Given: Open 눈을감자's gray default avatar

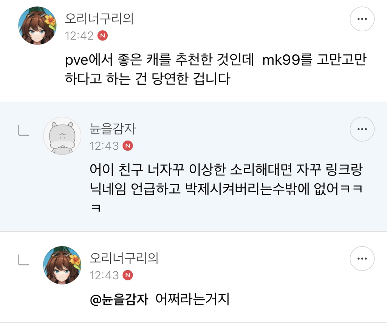Looking at the screenshot, I should point(62,136).
